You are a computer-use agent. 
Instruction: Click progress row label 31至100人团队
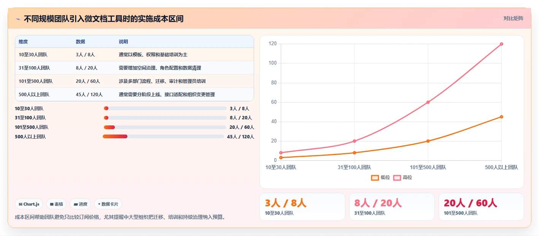[30, 118]
